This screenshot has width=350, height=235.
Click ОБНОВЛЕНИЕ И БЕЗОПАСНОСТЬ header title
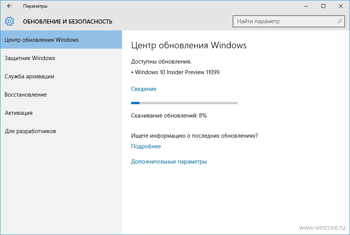[x=68, y=21]
